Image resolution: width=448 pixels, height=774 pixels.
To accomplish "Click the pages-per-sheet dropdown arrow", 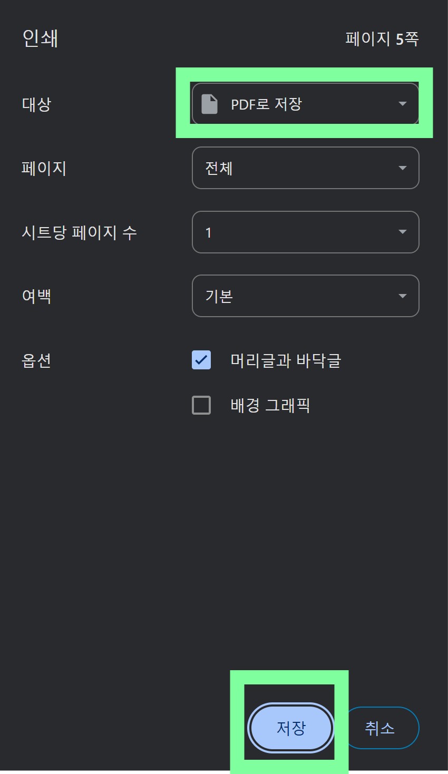I will (402, 232).
